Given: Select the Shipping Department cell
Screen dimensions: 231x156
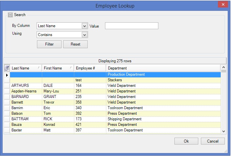Looking at the screenshot, I should (x=163, y=119).
